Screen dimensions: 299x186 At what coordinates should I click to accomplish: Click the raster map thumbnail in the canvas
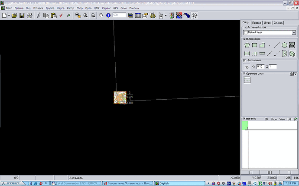[120, 98]
